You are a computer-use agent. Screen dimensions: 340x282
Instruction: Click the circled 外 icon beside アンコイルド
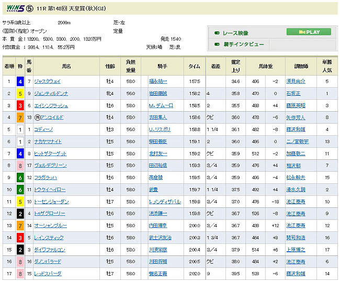pos(36,118)
